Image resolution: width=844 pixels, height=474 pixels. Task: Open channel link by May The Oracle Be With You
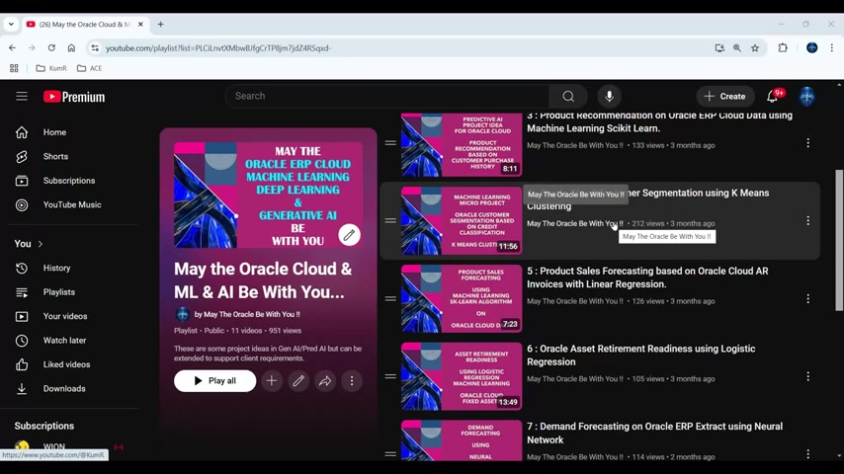[x=247, y=314]
